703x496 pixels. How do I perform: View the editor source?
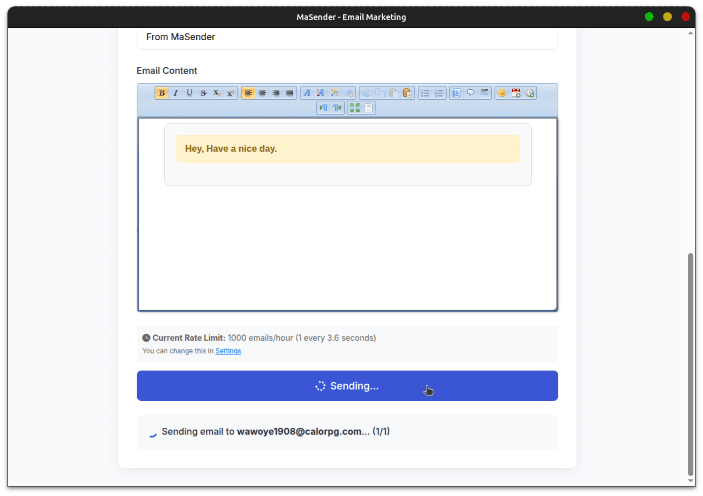click(x=369, y=108)
